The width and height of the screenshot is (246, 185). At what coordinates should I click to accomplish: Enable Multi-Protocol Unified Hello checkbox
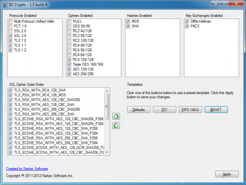tap(11, 22)
